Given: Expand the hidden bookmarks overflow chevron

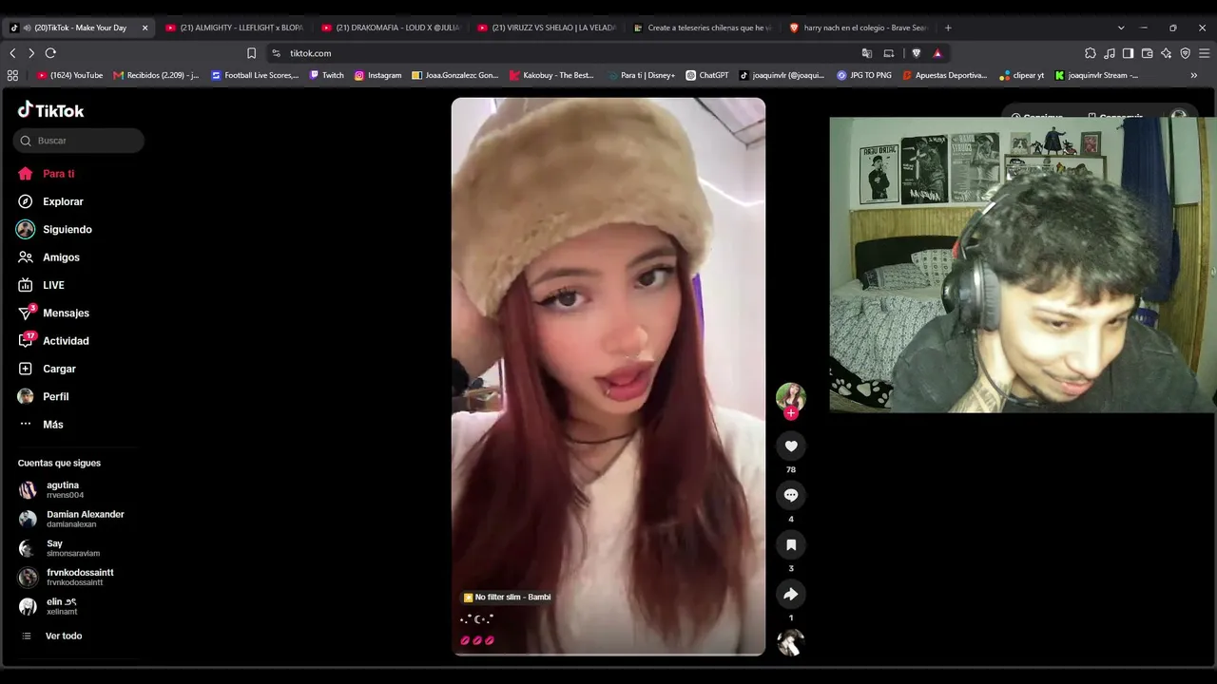Looking at the screenshot, I should tap(1194, 75).
